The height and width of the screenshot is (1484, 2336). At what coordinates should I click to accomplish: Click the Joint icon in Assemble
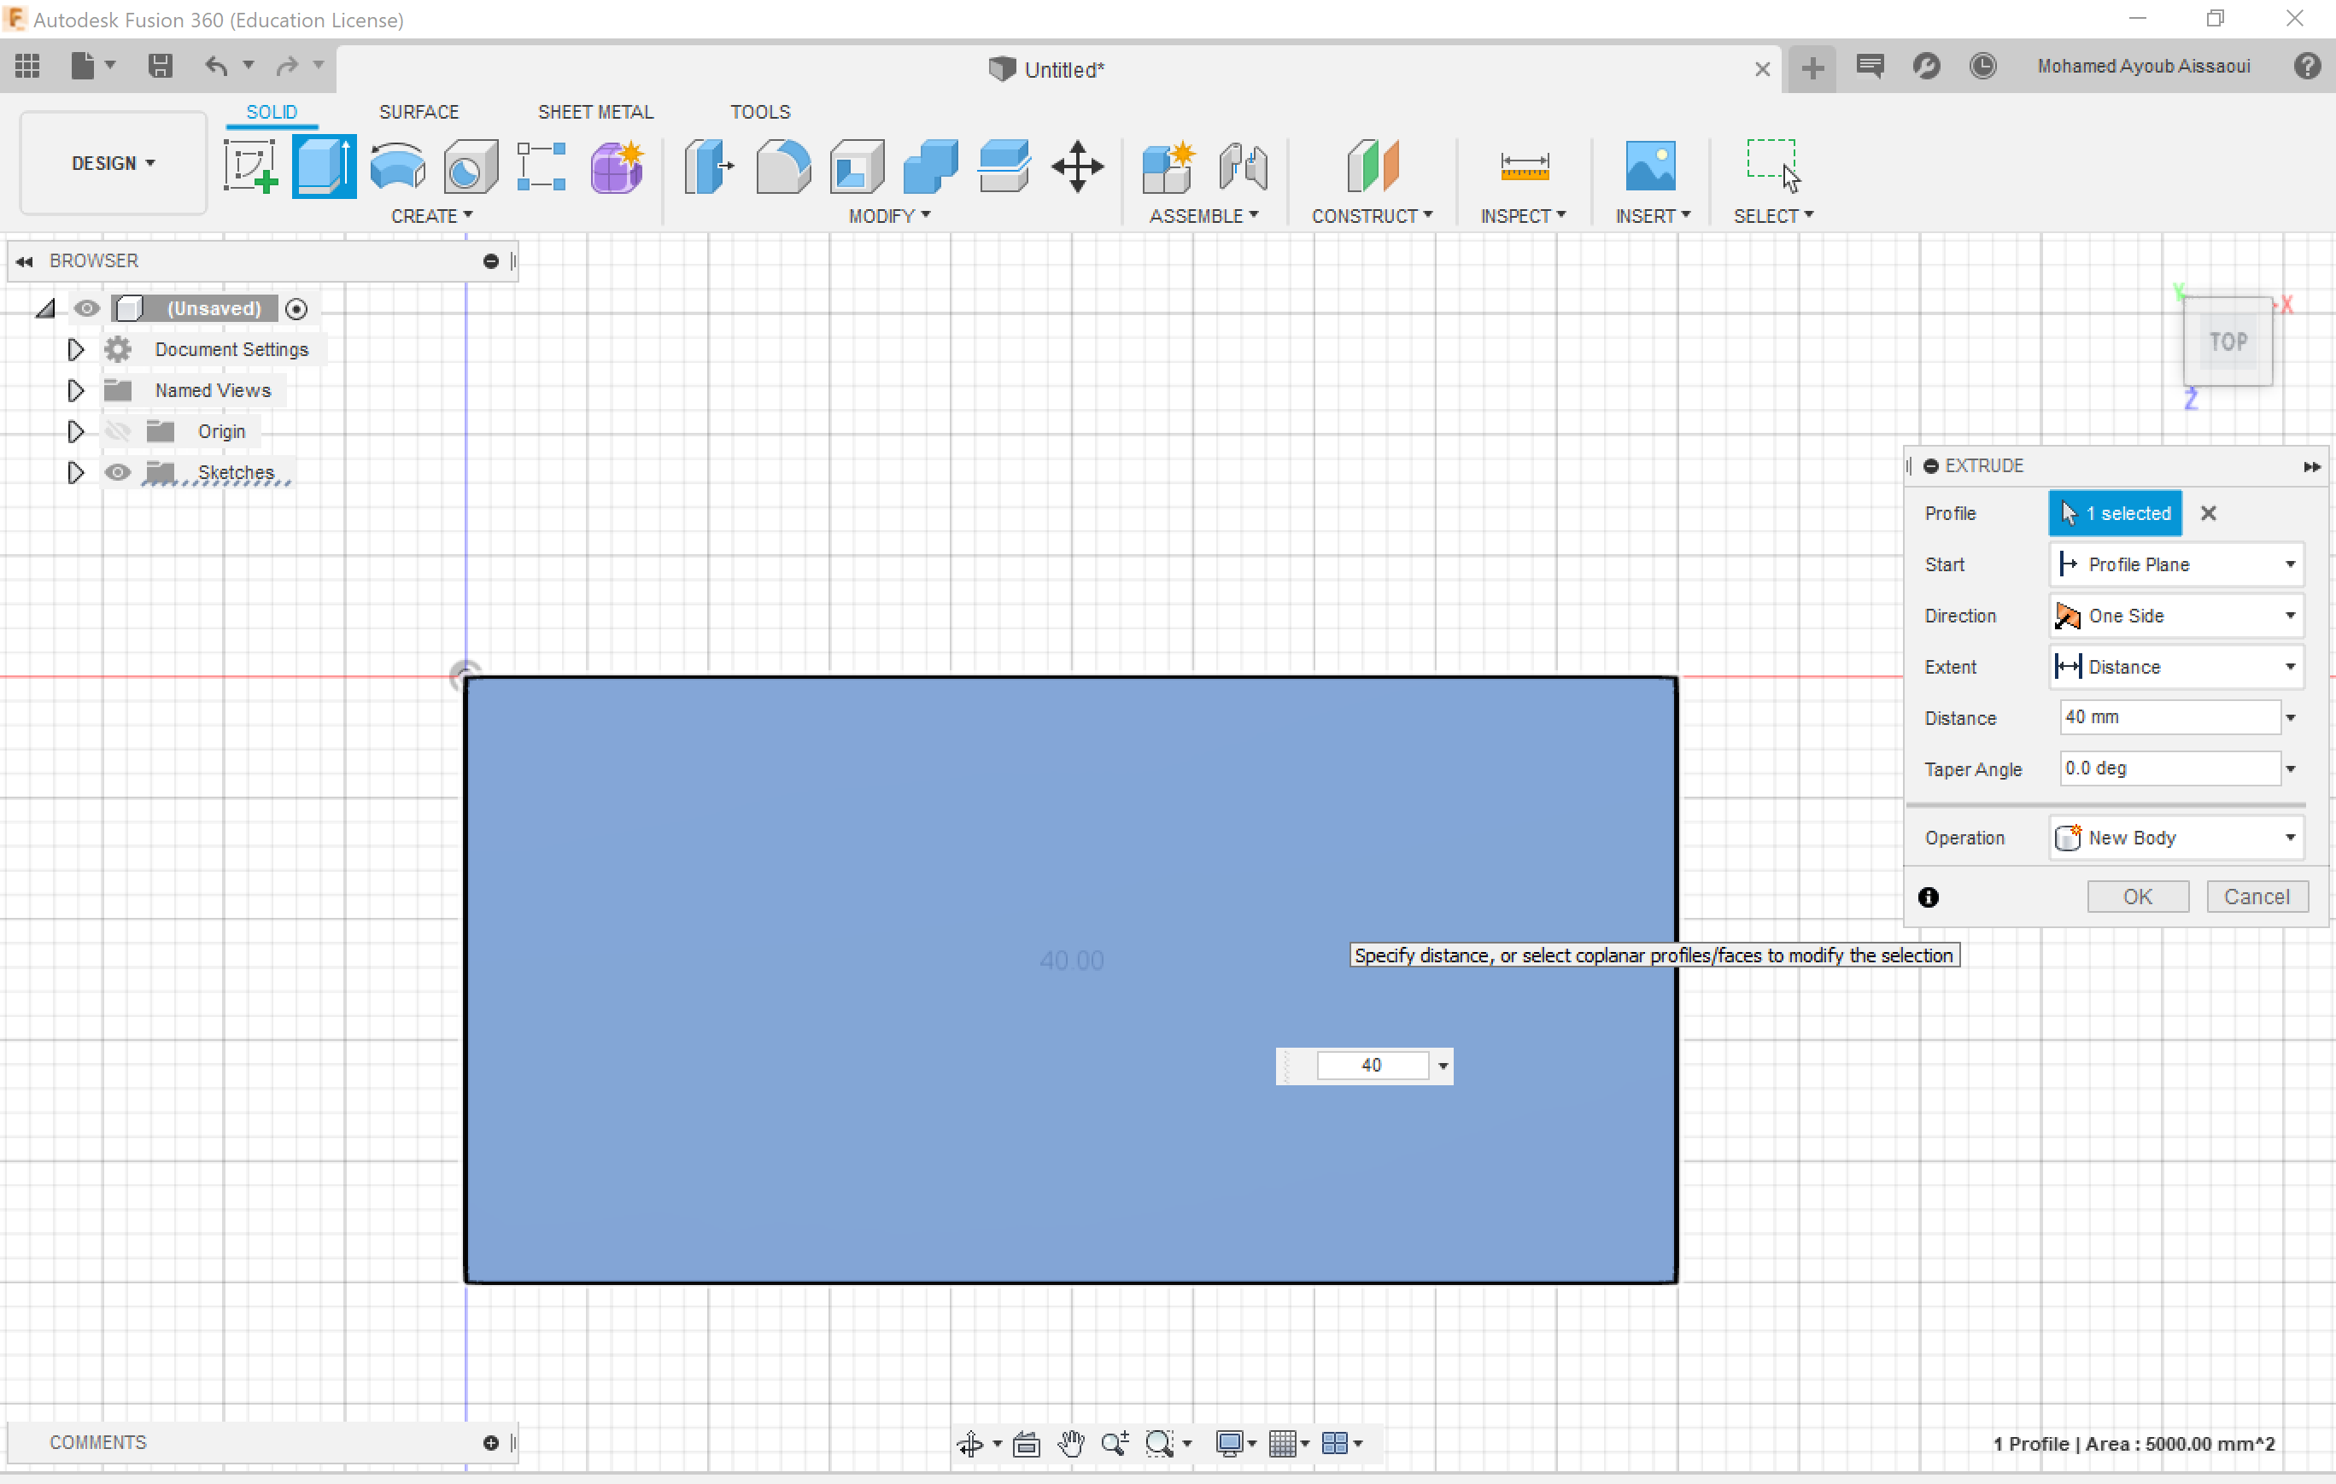pyautogui.click(x=1243, y=166)
